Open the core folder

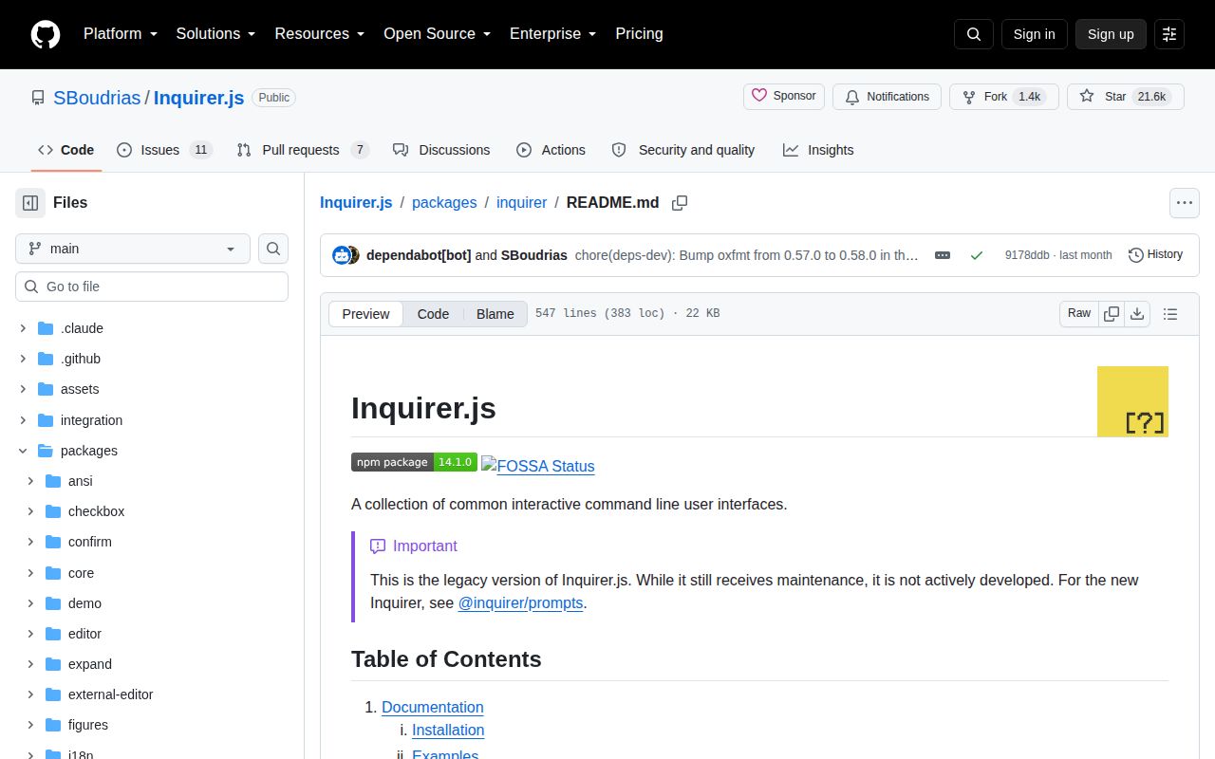coord(81,573)
